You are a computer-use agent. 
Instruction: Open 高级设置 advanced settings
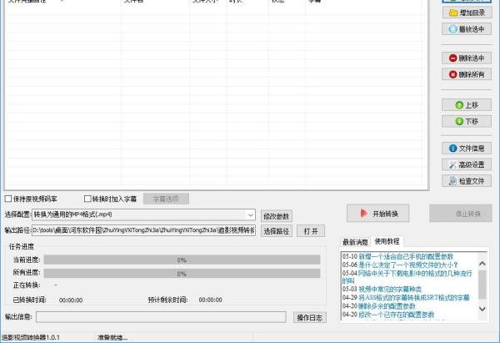click(x=467, y=164)
